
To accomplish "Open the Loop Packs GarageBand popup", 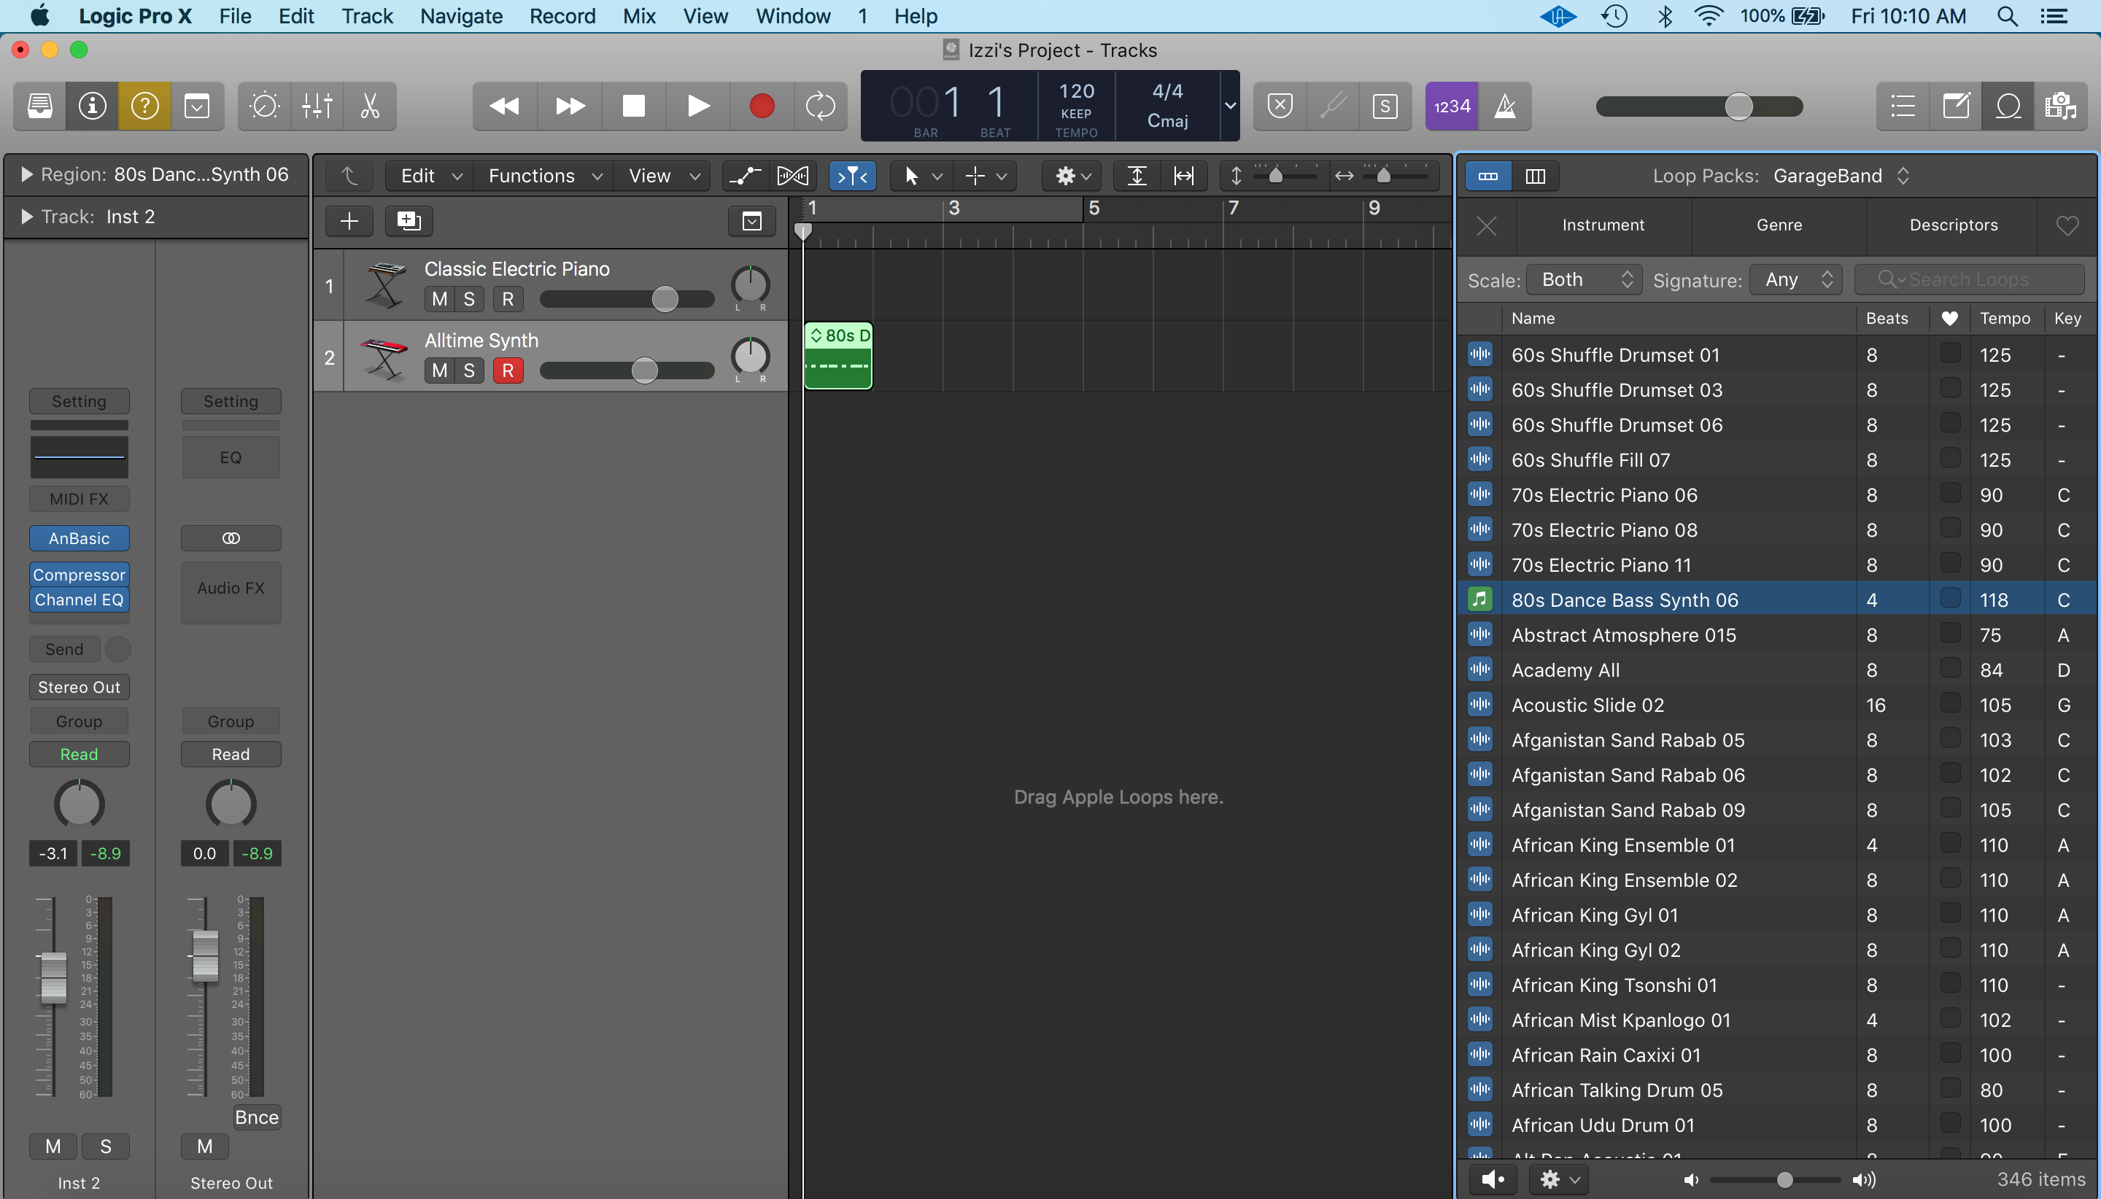I will (1838, 176).
